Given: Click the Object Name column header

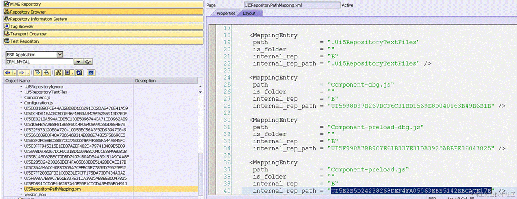Looking at the screenshot, I should (x=68, y=81).
